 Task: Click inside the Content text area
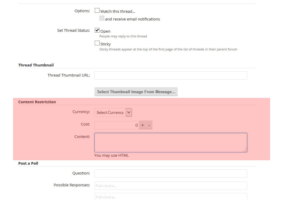point(171,142)
